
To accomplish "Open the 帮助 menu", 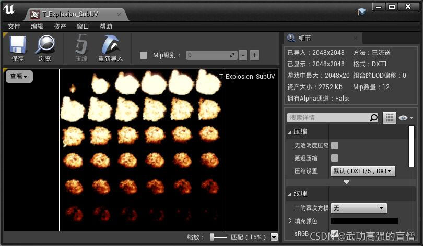I will click(x=105, y=27).
